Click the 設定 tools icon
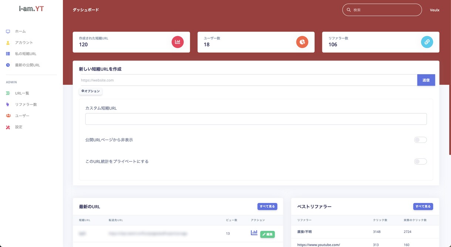Viewport: 451px width, 247px height. coord(8,127)
